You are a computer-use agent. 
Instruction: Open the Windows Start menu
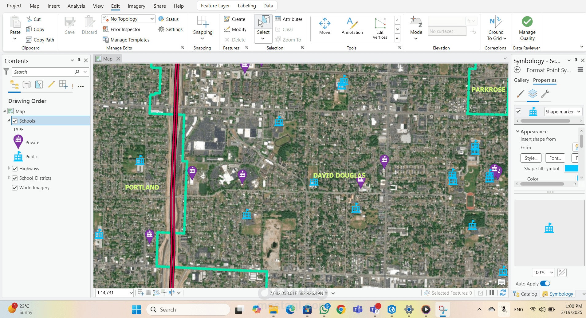(x=136, y=310)
